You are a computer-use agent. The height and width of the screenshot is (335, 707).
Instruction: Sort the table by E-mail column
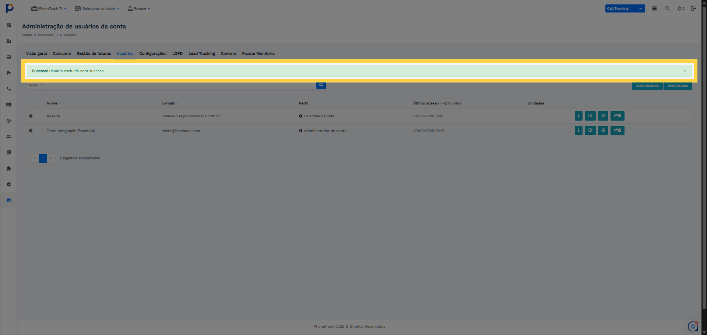(170, 103)
